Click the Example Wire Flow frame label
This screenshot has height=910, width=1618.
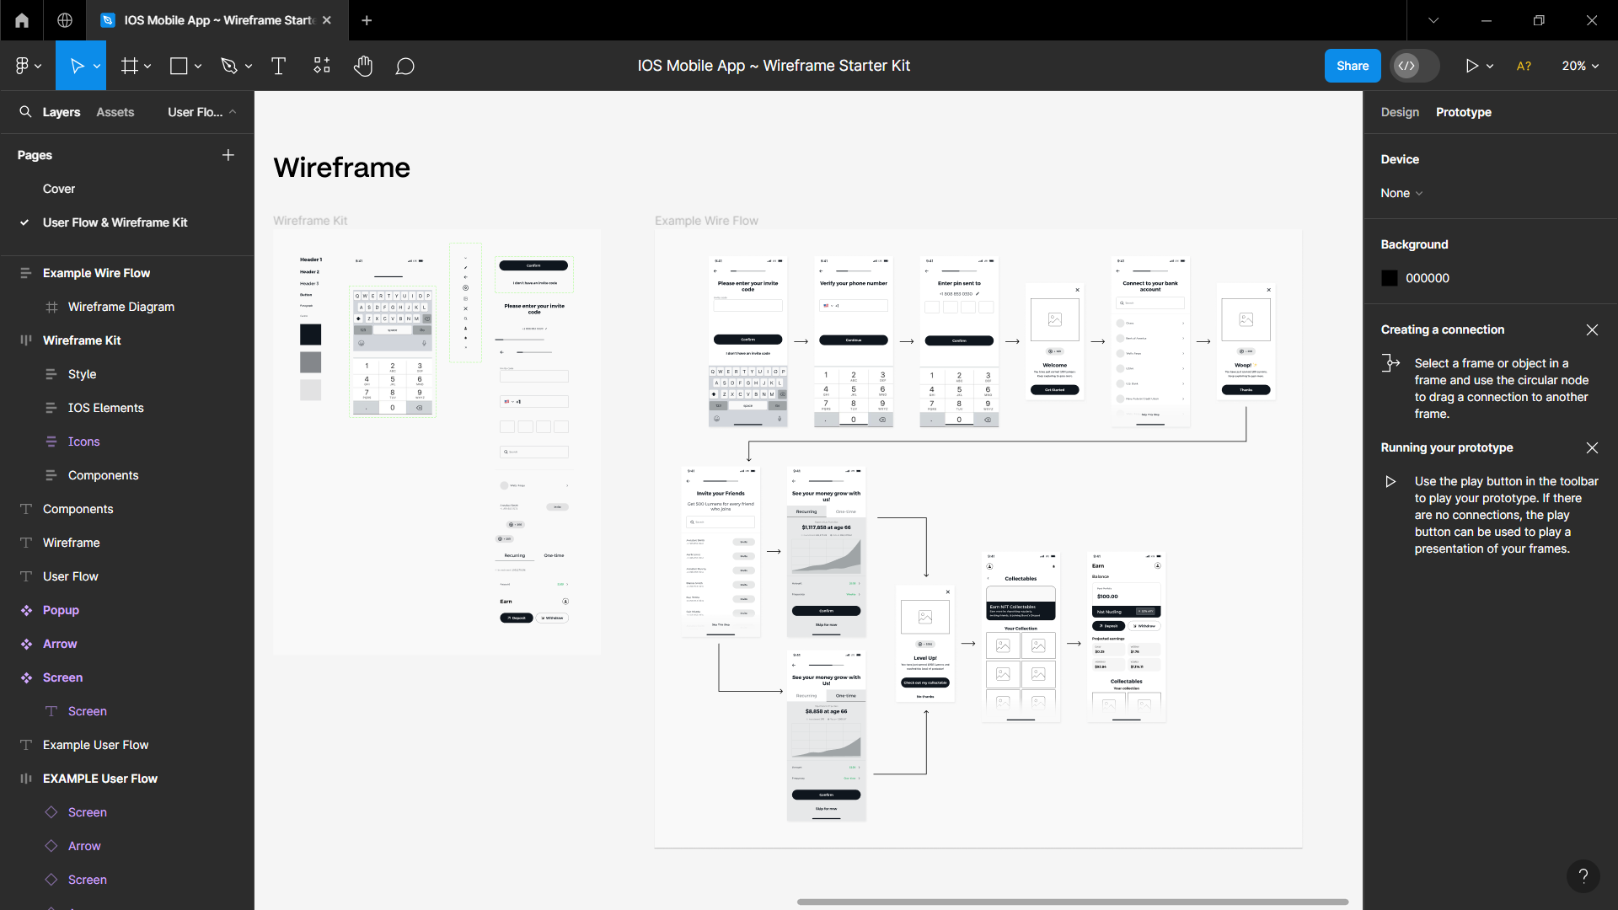706,221
